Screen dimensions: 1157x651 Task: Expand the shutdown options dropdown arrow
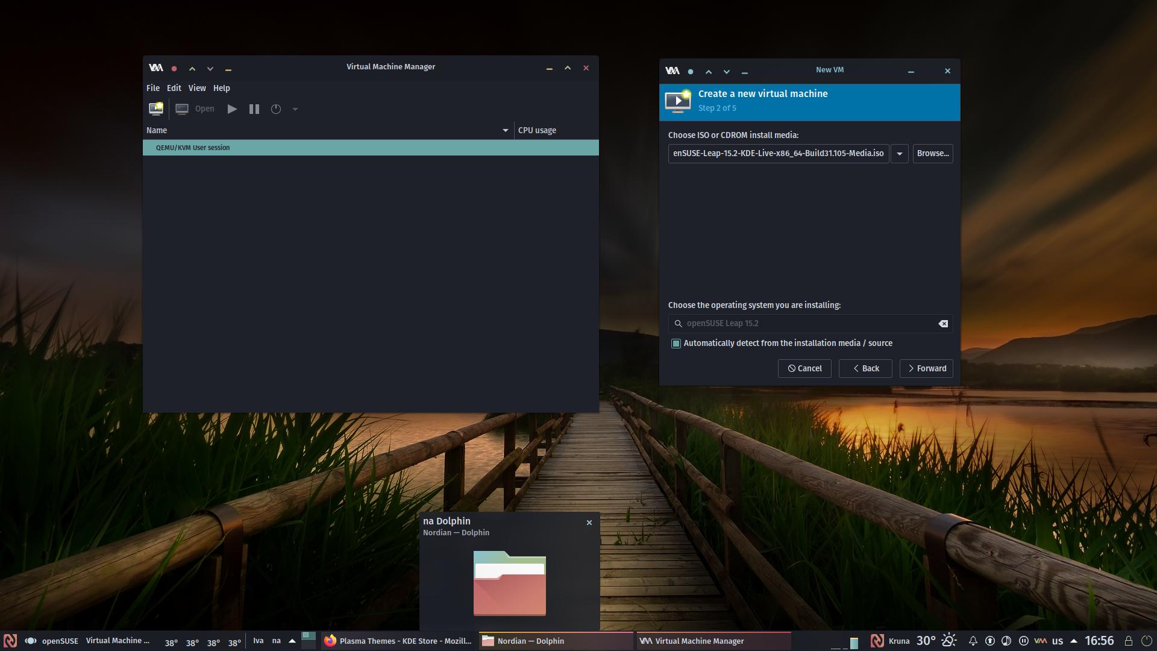tap(295, 109)
